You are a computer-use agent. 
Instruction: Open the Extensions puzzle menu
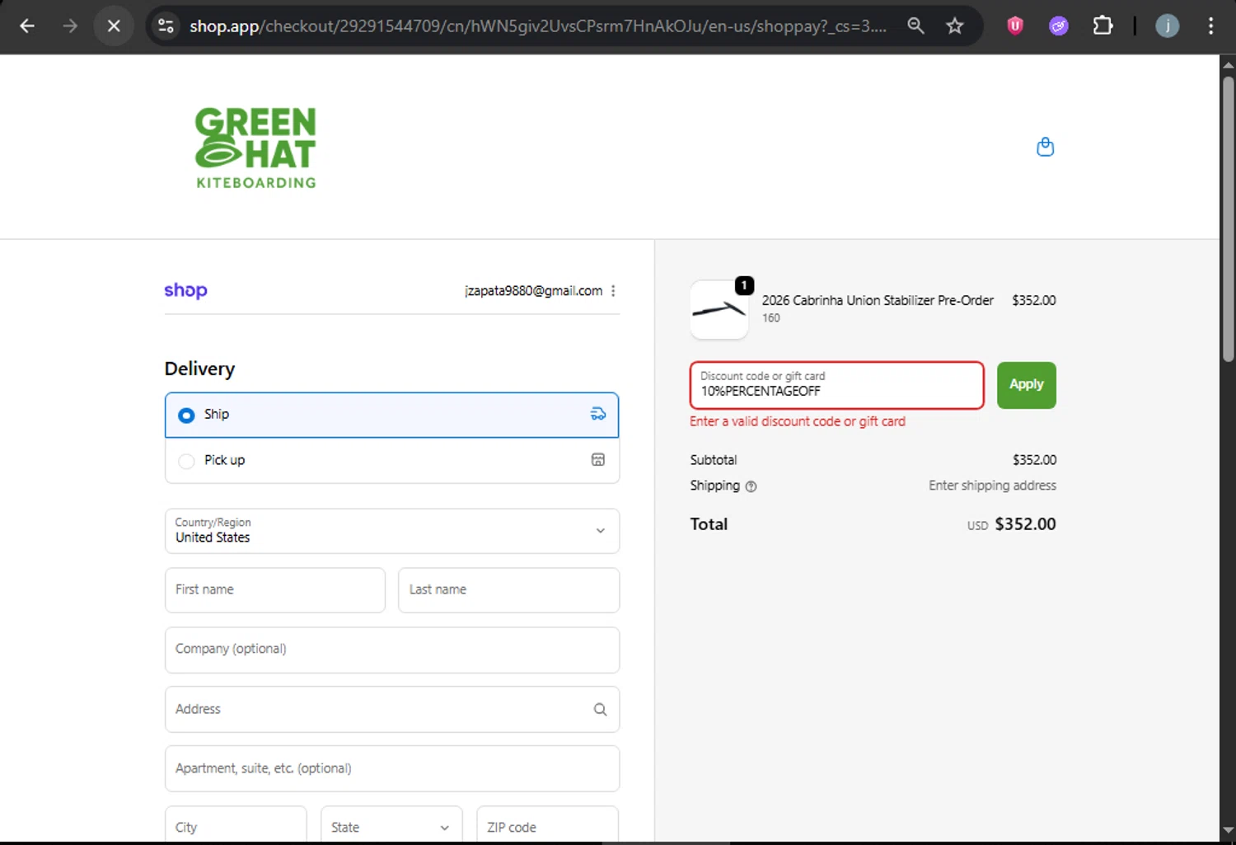1103,26
